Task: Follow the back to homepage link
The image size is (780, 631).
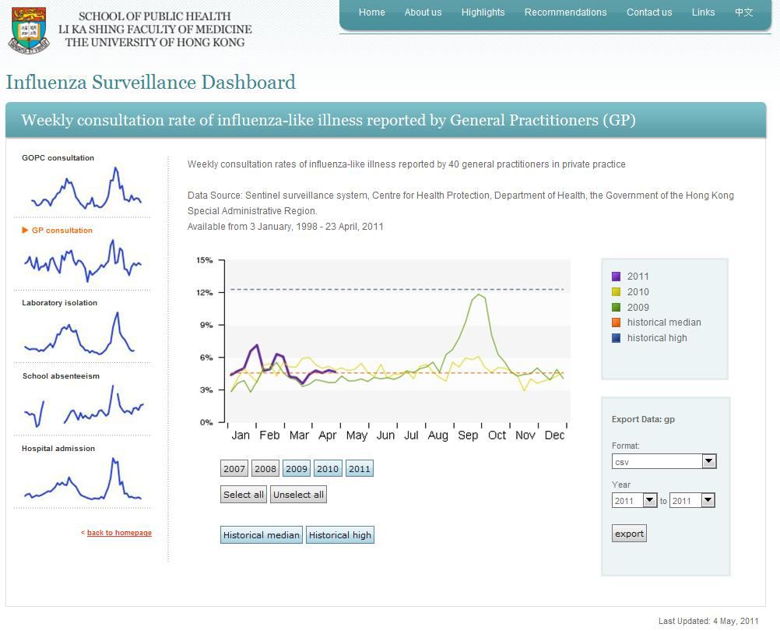Action: [x=119, y=533]
